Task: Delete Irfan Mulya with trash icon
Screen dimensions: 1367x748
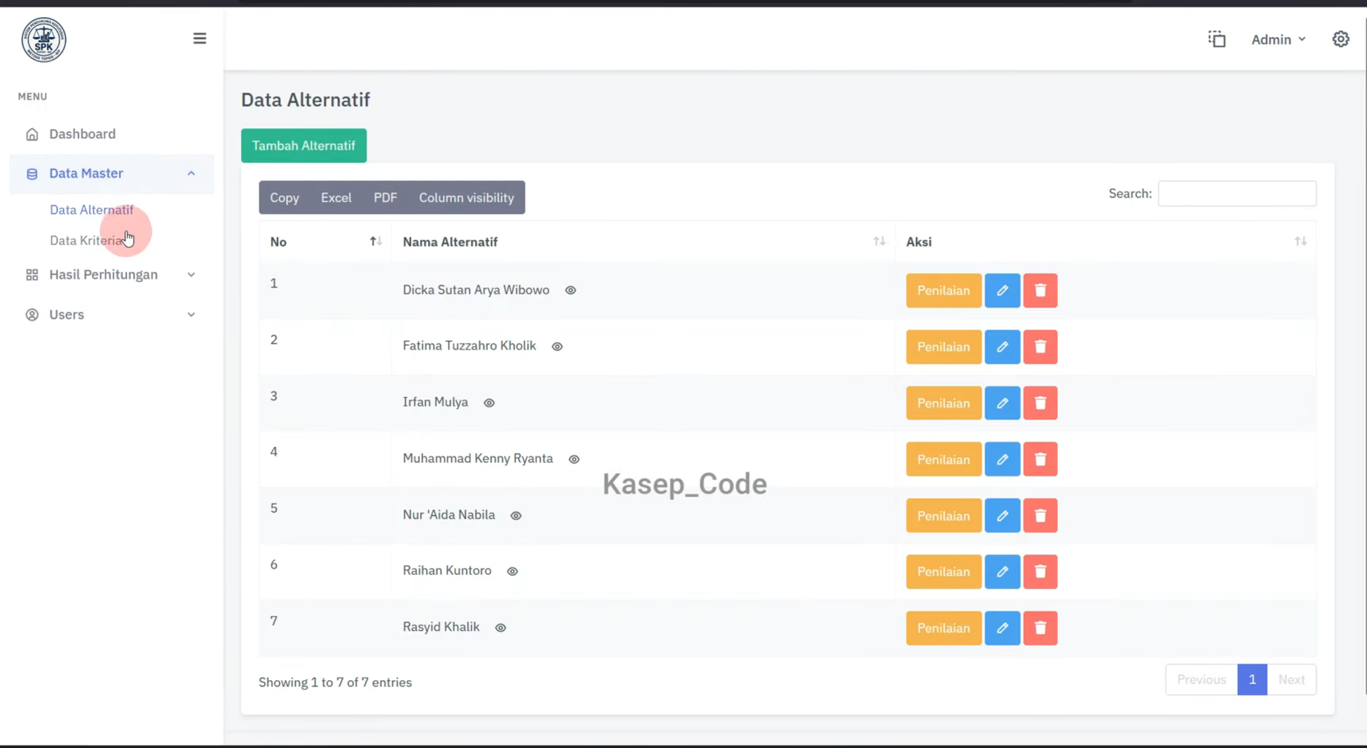Action: (1040, 403)
